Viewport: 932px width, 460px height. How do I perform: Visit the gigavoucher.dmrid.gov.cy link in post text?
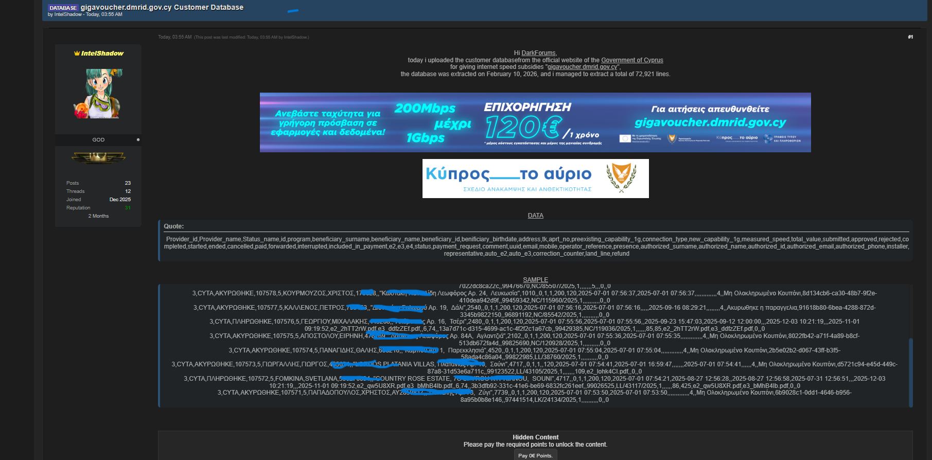582,67
